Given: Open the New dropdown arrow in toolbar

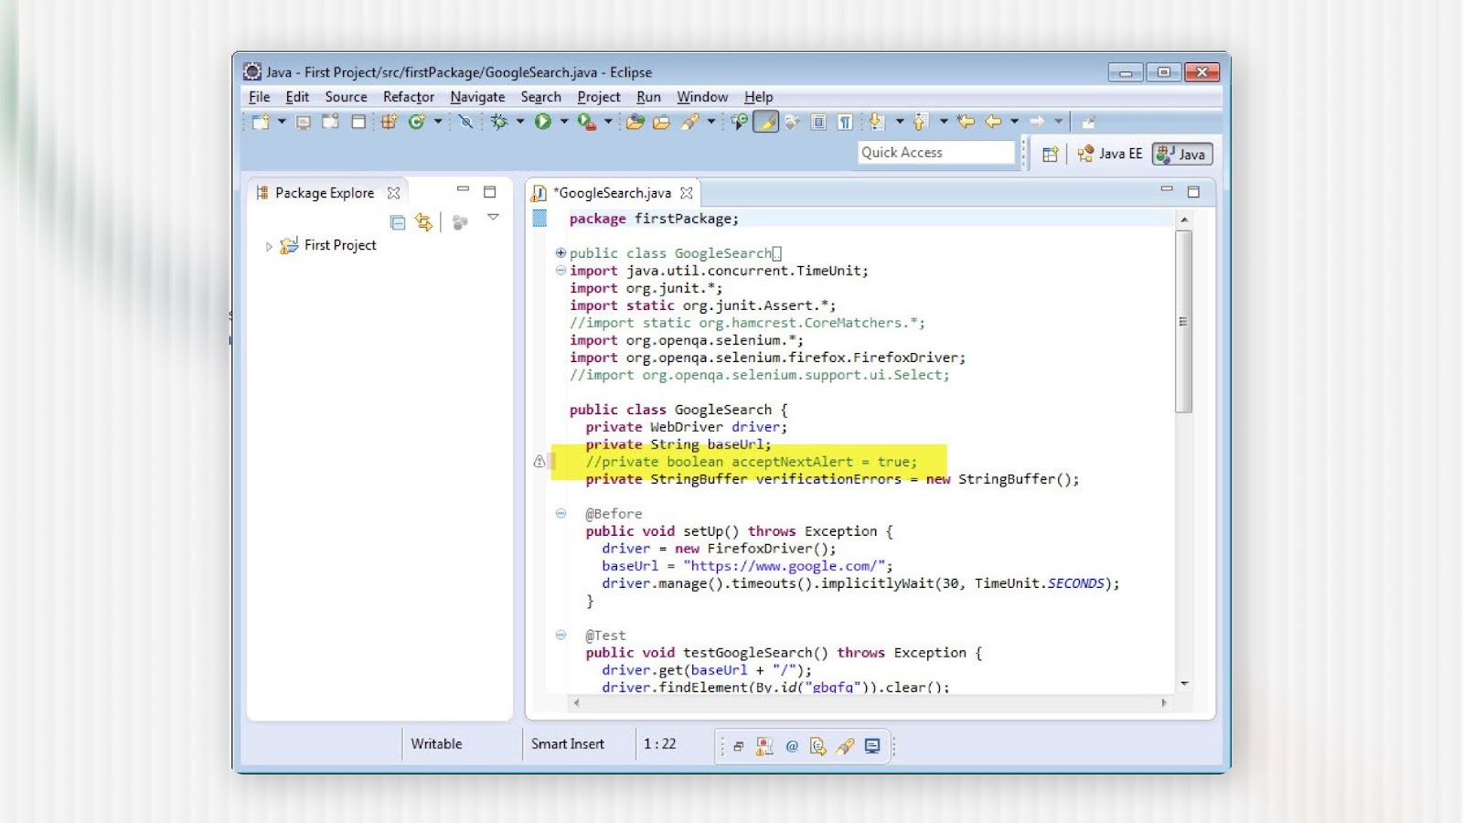Looking at the screenshot, I should tap(282, 122).
